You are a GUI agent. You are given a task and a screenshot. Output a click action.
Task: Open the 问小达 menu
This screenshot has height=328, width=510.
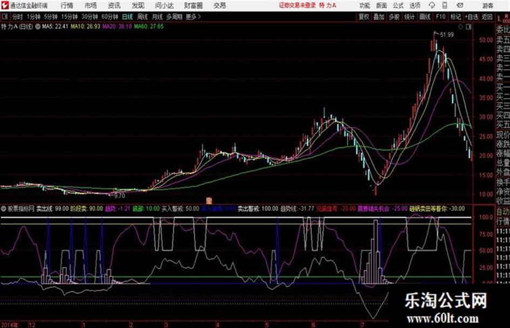164,5
